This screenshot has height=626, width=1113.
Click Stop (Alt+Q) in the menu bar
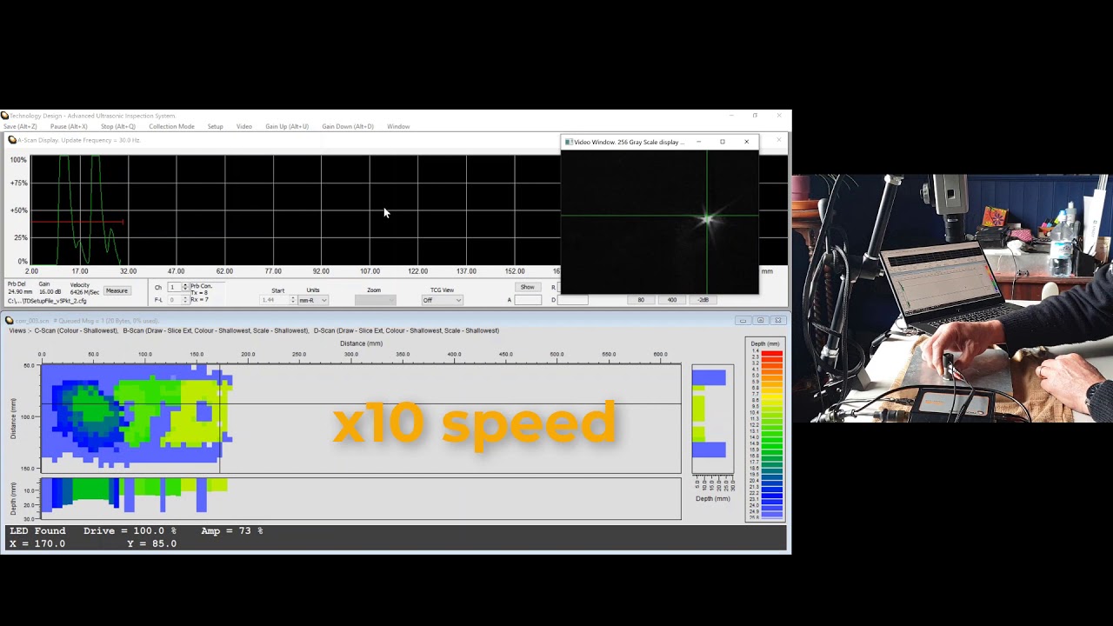118,126
